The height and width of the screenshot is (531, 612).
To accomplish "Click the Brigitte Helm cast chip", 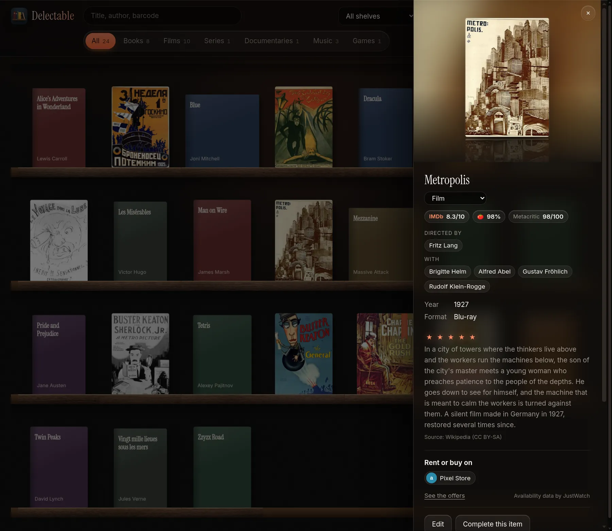I will click(x=447, y=272).
